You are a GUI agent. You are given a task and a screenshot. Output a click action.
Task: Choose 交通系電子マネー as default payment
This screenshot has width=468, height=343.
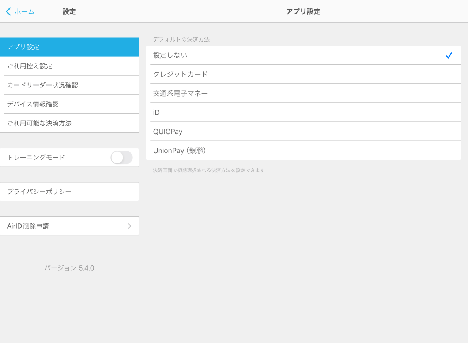tap(303, 93)
